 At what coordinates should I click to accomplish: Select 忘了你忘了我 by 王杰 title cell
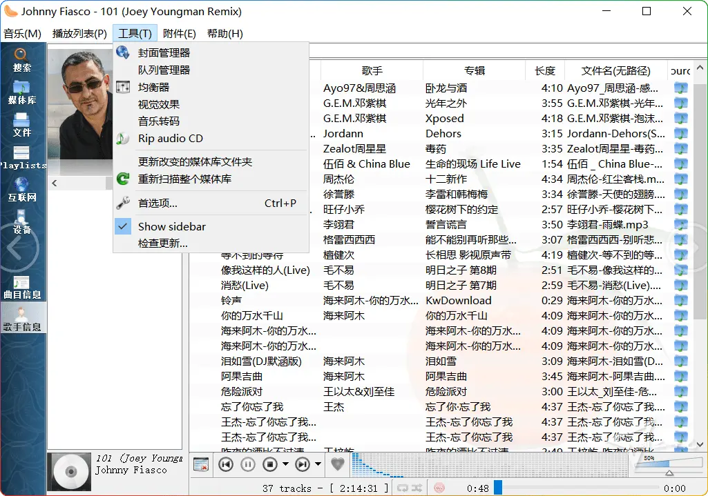point(252,407)
